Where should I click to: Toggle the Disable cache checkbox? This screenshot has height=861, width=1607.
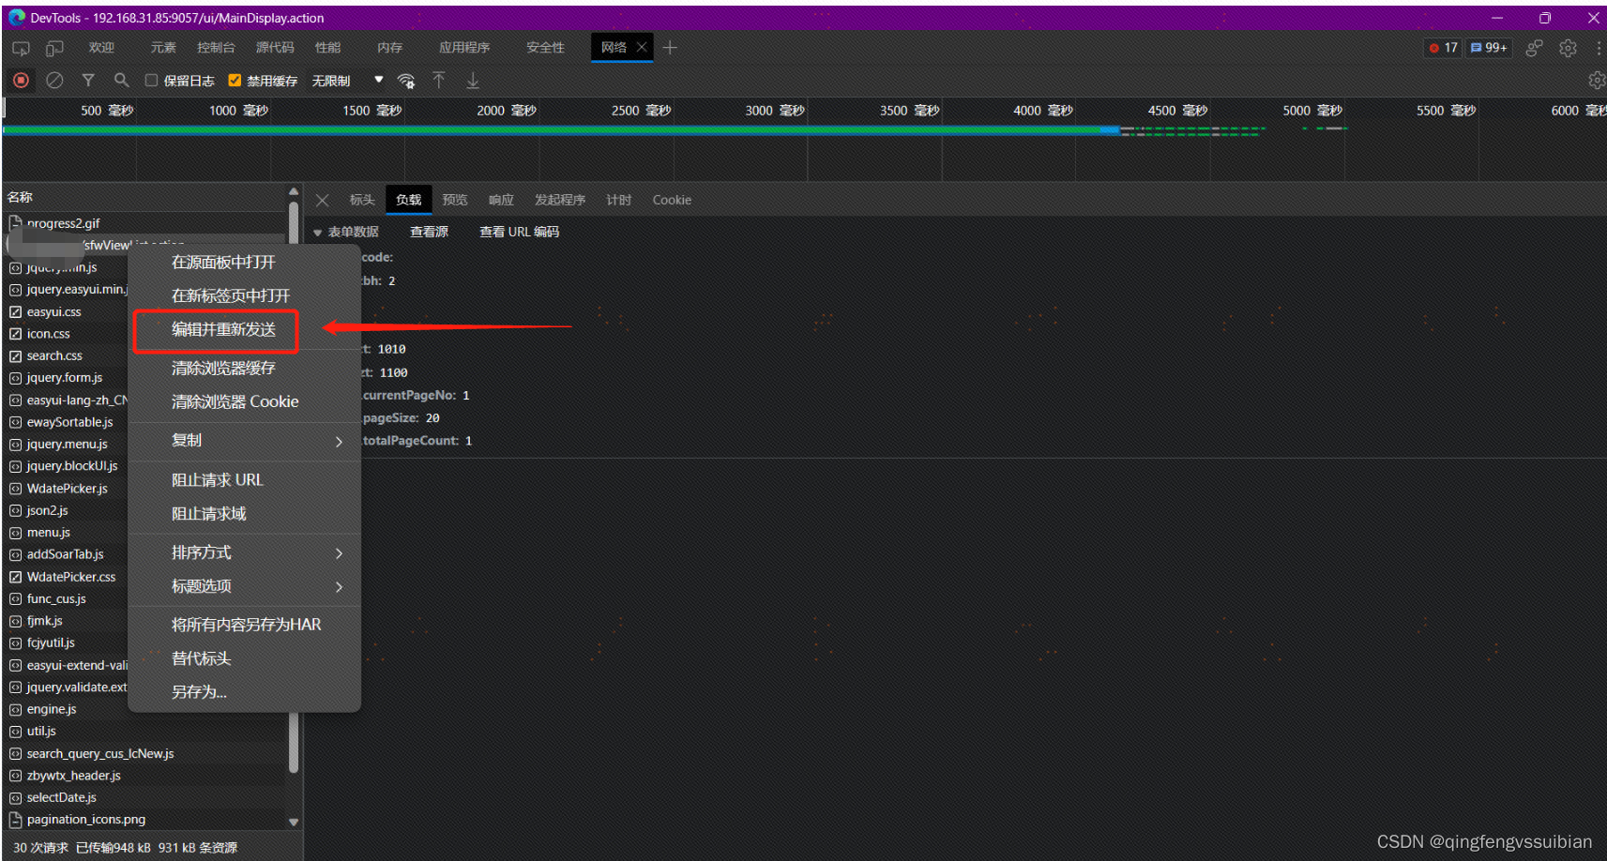tap(235, 81)
